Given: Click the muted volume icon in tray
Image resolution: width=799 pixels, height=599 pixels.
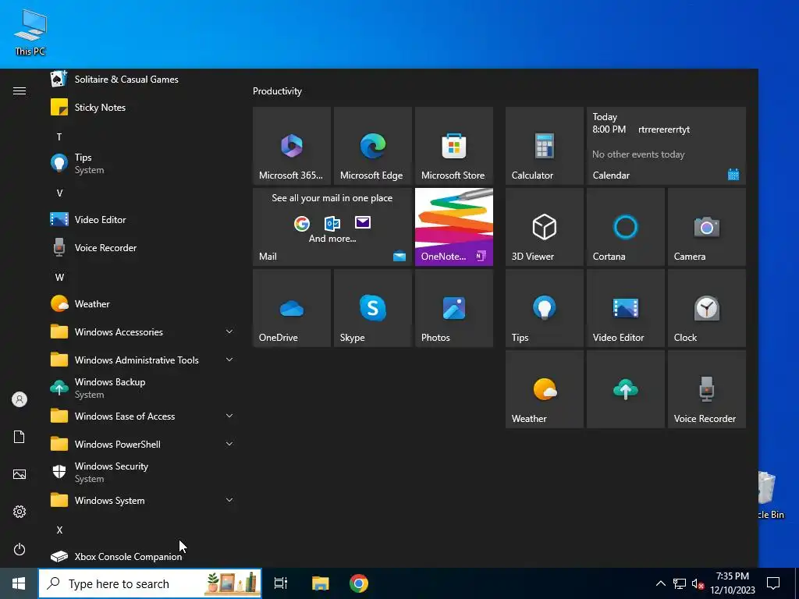Looking at the screenshot, I should (x=698, y=583).
